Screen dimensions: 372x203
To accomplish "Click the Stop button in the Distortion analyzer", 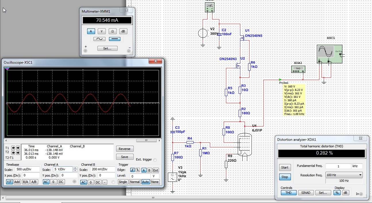I will 285,177.
